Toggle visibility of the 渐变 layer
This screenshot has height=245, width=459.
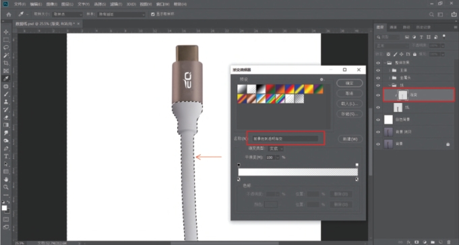tap(378, 95)
